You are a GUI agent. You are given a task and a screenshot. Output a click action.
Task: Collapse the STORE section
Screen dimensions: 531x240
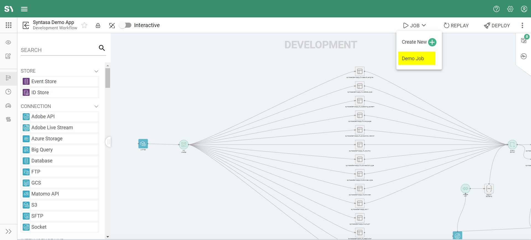coord(96,71)
